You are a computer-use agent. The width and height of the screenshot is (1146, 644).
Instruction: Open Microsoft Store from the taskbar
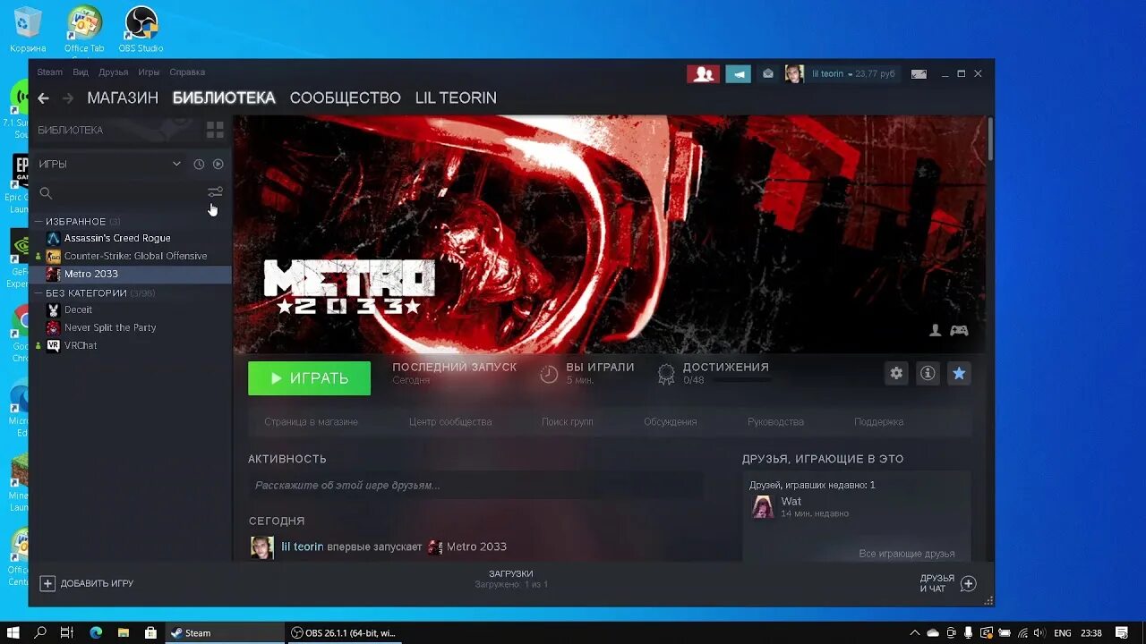pos(151,632)
